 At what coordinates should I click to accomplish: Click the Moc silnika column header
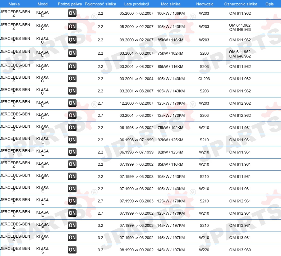171,4
